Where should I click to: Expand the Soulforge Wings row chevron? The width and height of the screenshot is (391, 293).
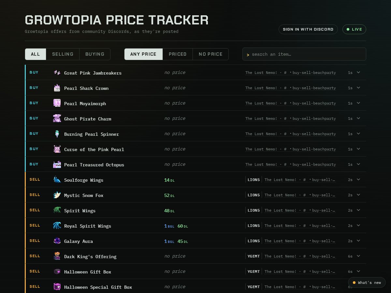[x=358, y=179]
